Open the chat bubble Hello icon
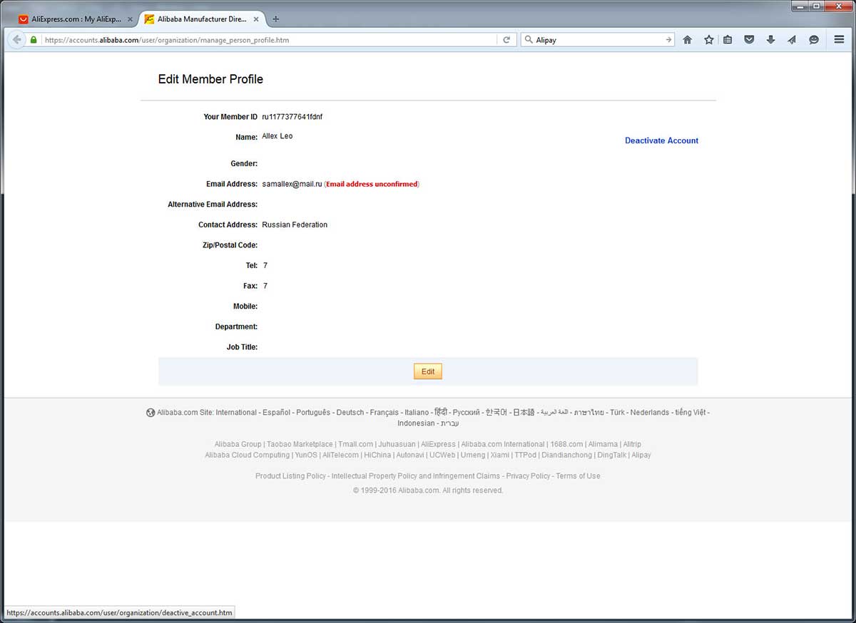 click(814, 40)
